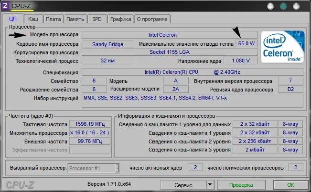Go to the Графика tab
Screen dimensions: 311x192
pos(120,19)
